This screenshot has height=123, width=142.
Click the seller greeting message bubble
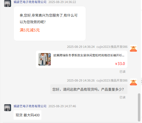[50, 23]
